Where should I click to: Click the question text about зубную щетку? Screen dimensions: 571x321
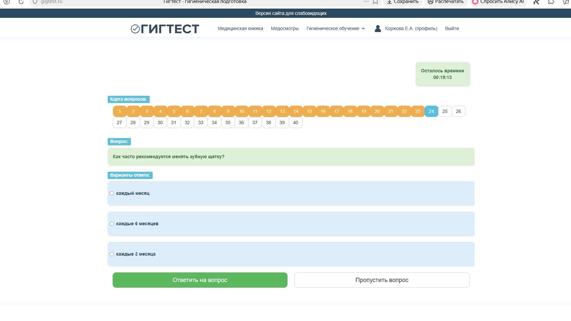tap(169, 157)
